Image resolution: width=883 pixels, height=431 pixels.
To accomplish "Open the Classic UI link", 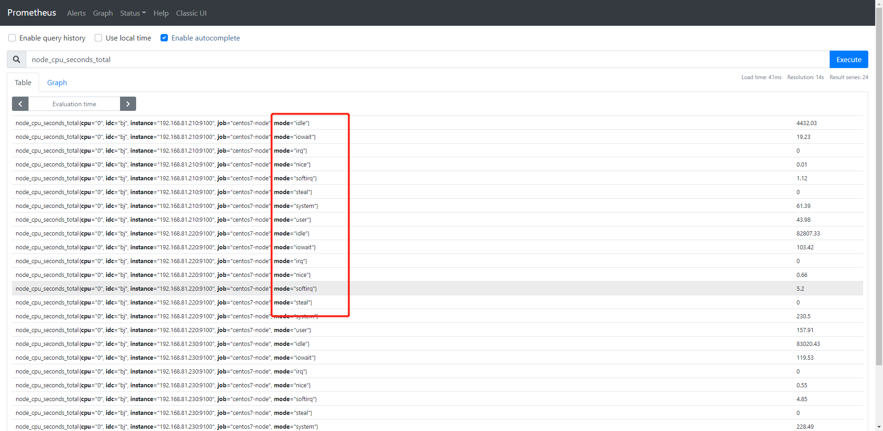I will (191, 13).
